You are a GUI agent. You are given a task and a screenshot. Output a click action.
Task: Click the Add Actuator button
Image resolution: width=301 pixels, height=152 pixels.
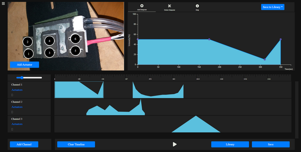(24, 65)
